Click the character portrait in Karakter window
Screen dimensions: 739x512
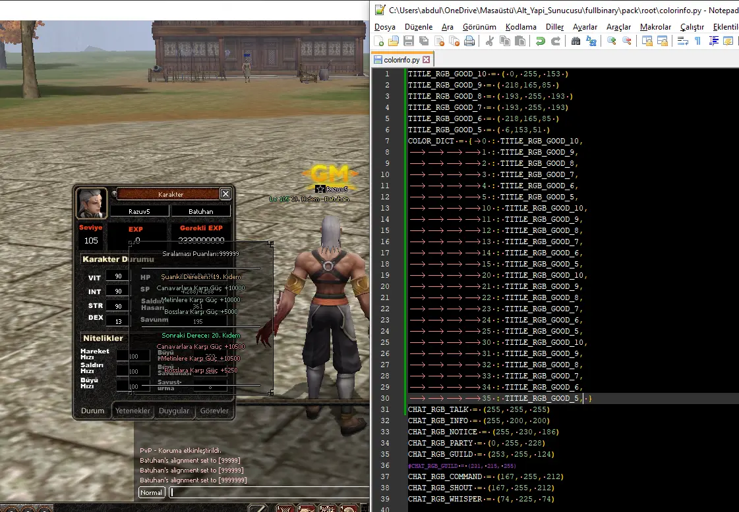[92, 203]
